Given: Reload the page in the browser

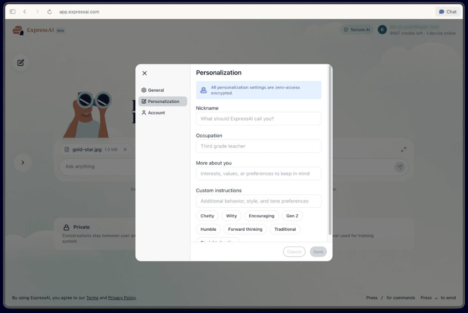Looking at the screenshot, I should click(49, 12).
